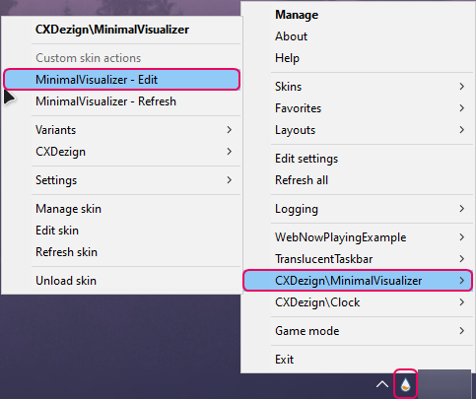476x399 pixels.
Task: Exit Rainmeter from the menu
Action: (x=358, y=360)
